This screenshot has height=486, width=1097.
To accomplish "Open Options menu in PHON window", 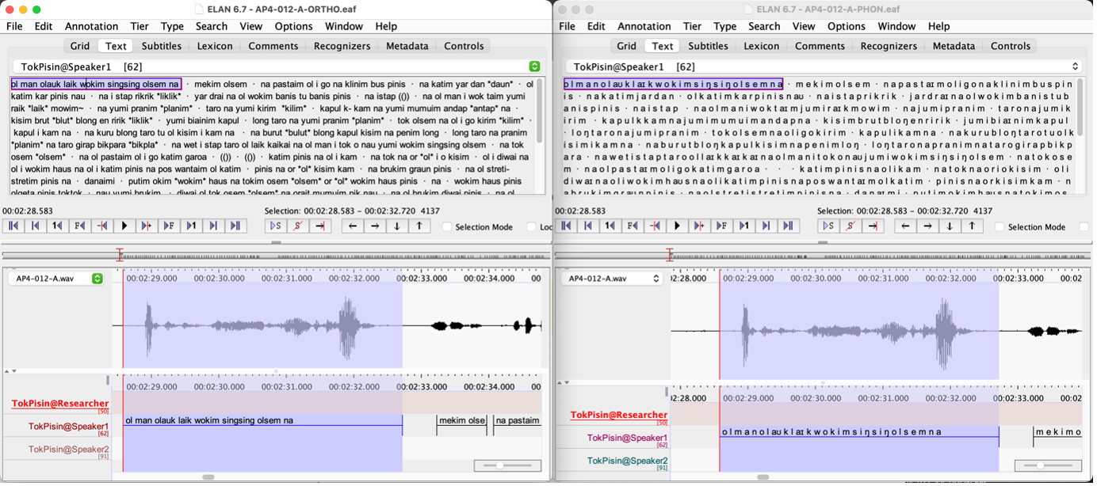I will (847, 26).
